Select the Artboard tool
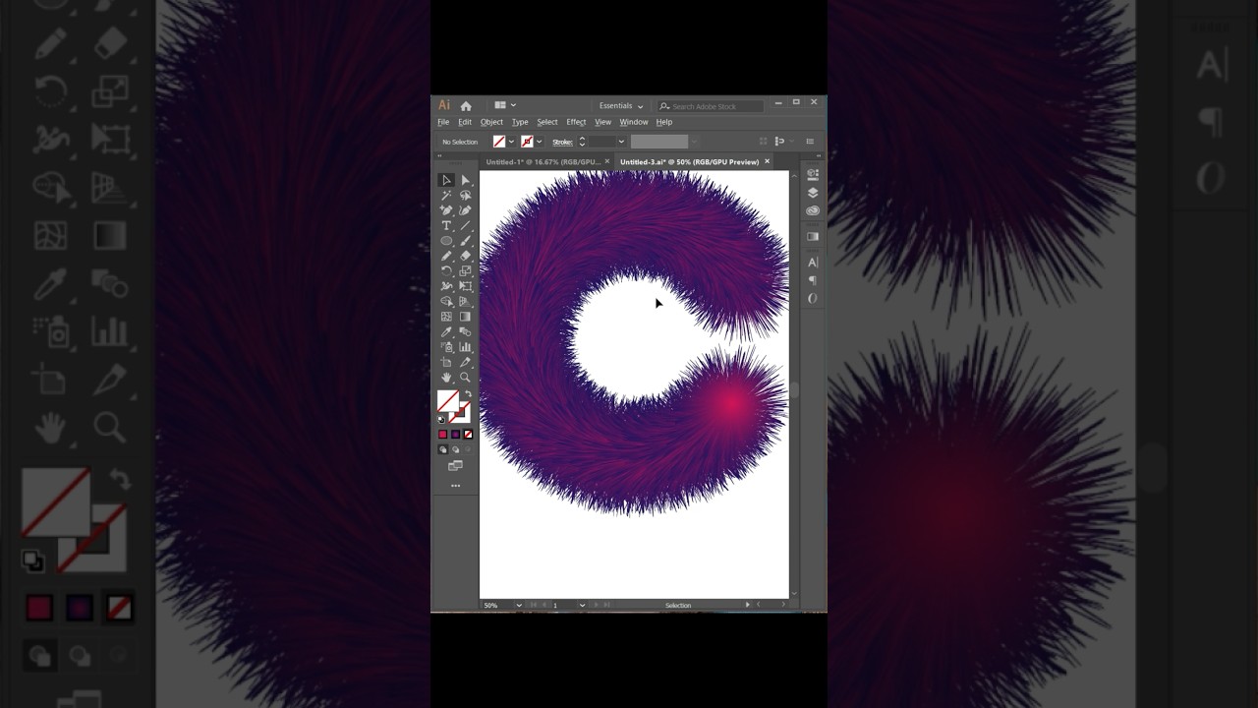This screenshot has width=1258, height=708. (446, 362)
